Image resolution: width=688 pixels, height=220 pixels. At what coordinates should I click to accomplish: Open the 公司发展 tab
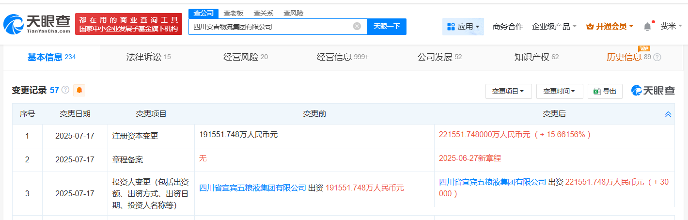click(439, 57)
